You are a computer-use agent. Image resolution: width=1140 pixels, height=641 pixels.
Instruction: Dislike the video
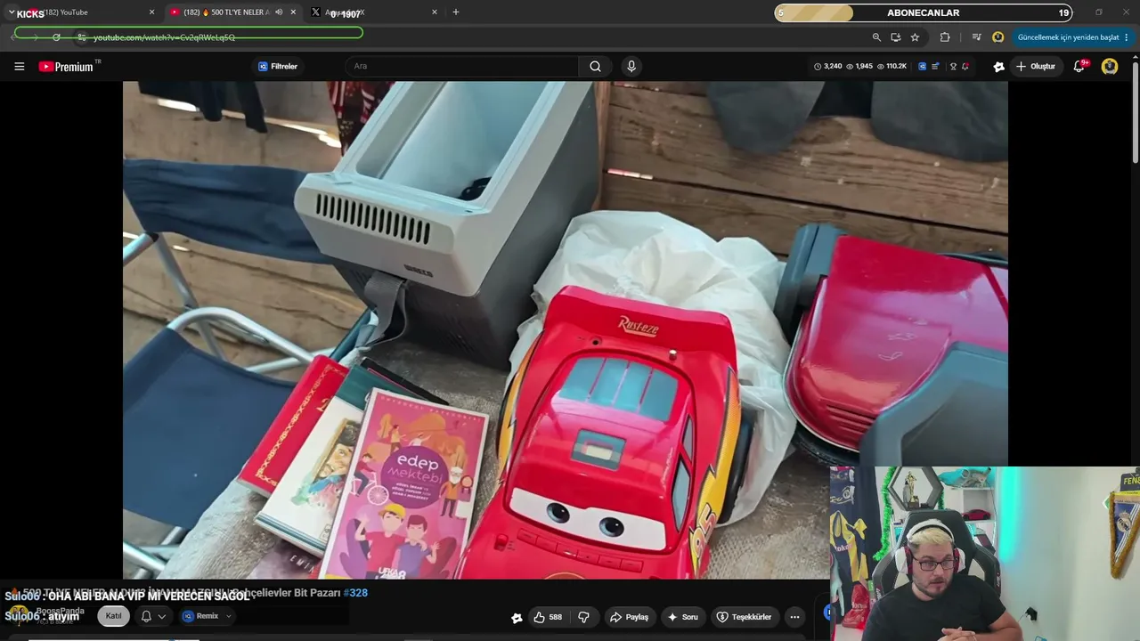point(584,617)
